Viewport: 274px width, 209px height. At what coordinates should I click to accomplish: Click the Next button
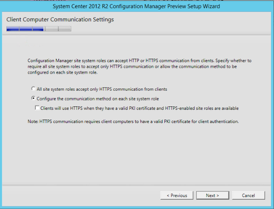point(212,195)
